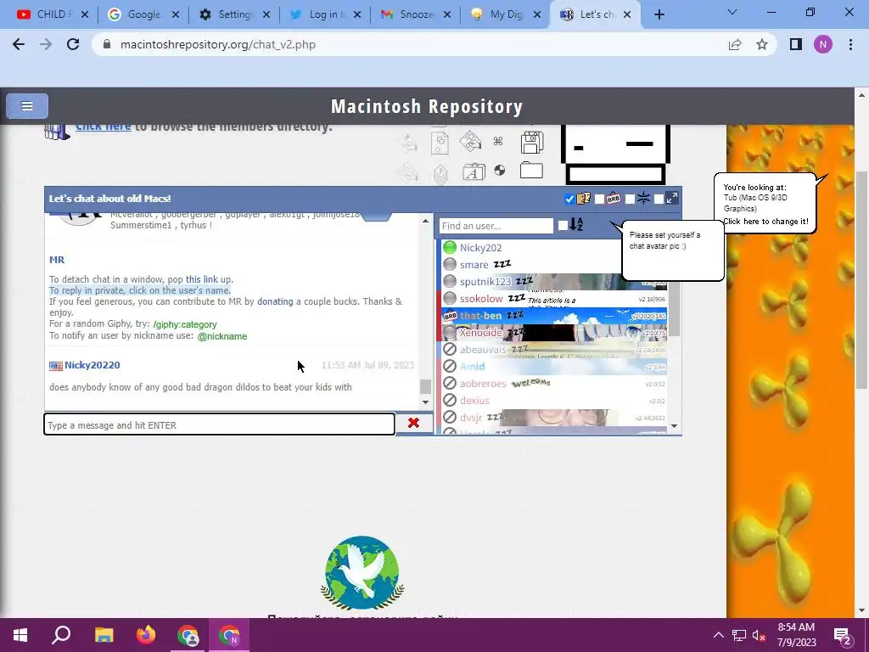This screenshot has width=869, height=652.
Task: Click the green status dot next to Nicky202
Action: point(450,247)
